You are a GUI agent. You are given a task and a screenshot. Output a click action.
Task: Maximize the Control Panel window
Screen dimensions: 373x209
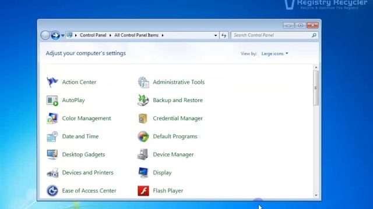301,25
